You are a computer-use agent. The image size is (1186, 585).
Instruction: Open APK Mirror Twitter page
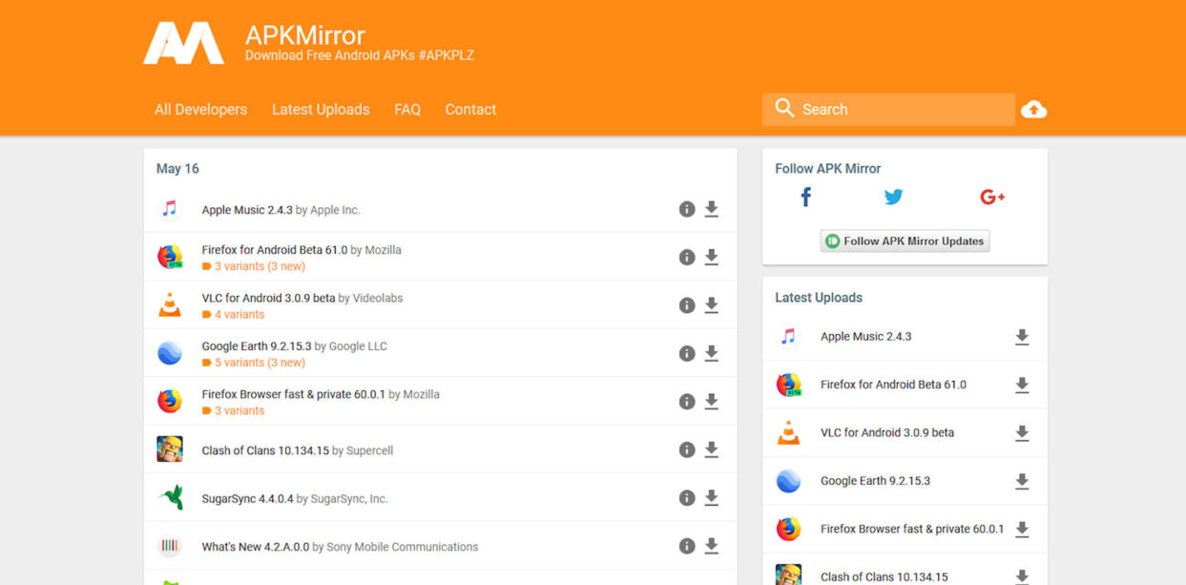(x=893, y=198)
